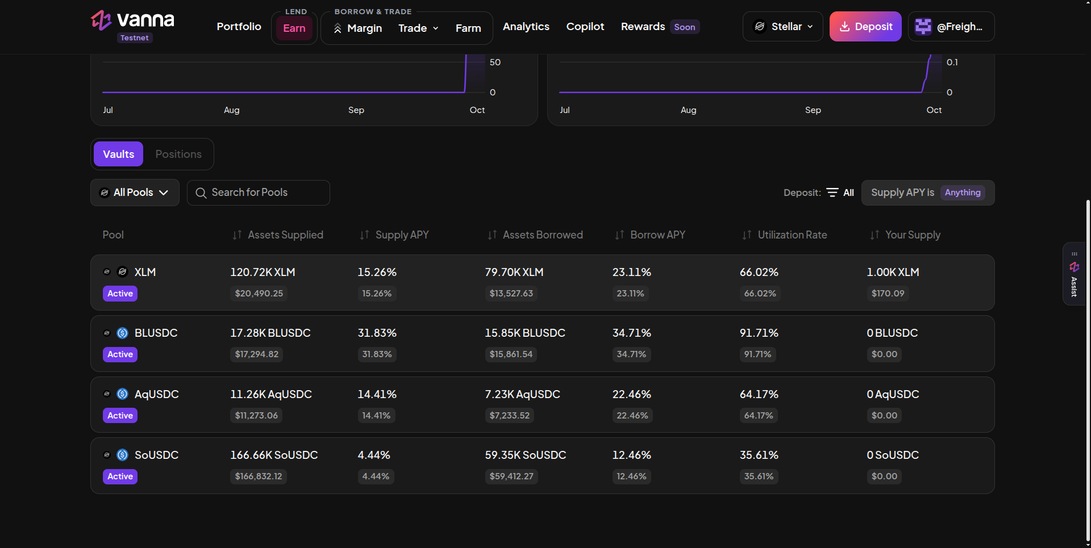Click the XLM token icon
This screenshot has height=548, width=1091.
[x=122, y=272]
